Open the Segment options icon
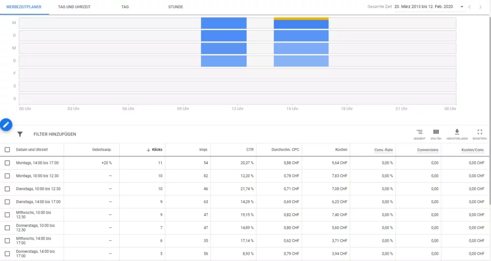The image size is (491, 261). pyautogui.click(x=419, y=132)
